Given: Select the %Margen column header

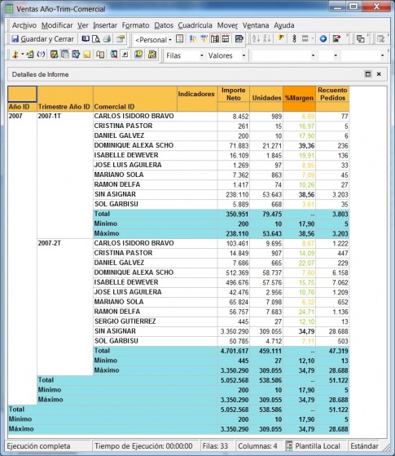Looking at the screenshot, I should click(x=299, y=98).
